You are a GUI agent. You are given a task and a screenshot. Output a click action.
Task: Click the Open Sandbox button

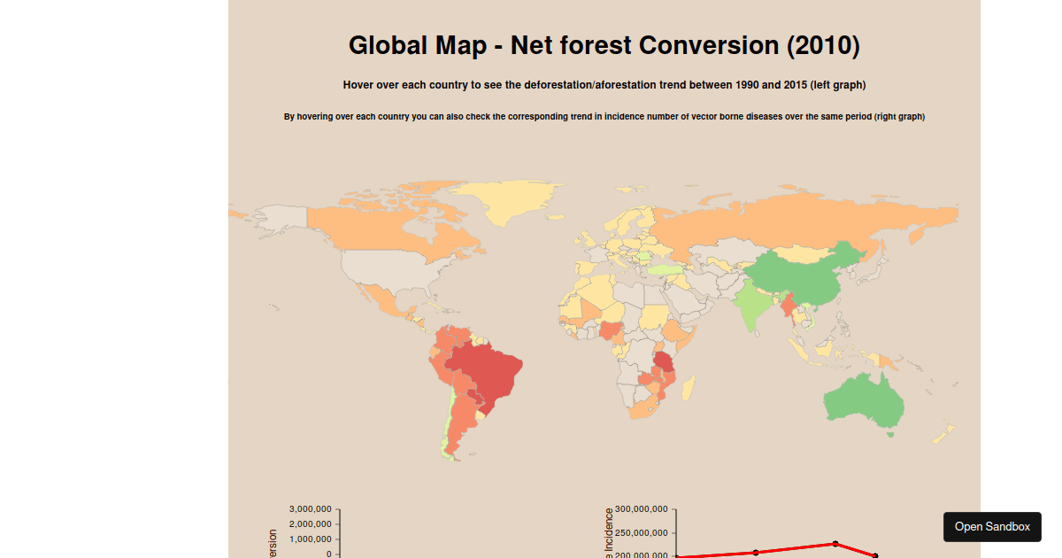pos(992,526)
